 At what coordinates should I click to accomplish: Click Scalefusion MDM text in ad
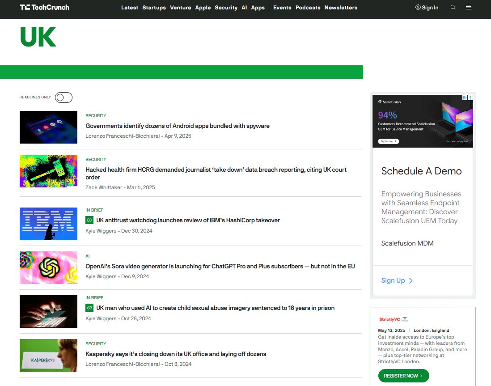coord(407,243)
